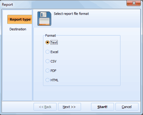This screenshot has height=115, width=143.
Task: Cancel the report dialog
Action: pyautogui.click(x=127, y=107)
